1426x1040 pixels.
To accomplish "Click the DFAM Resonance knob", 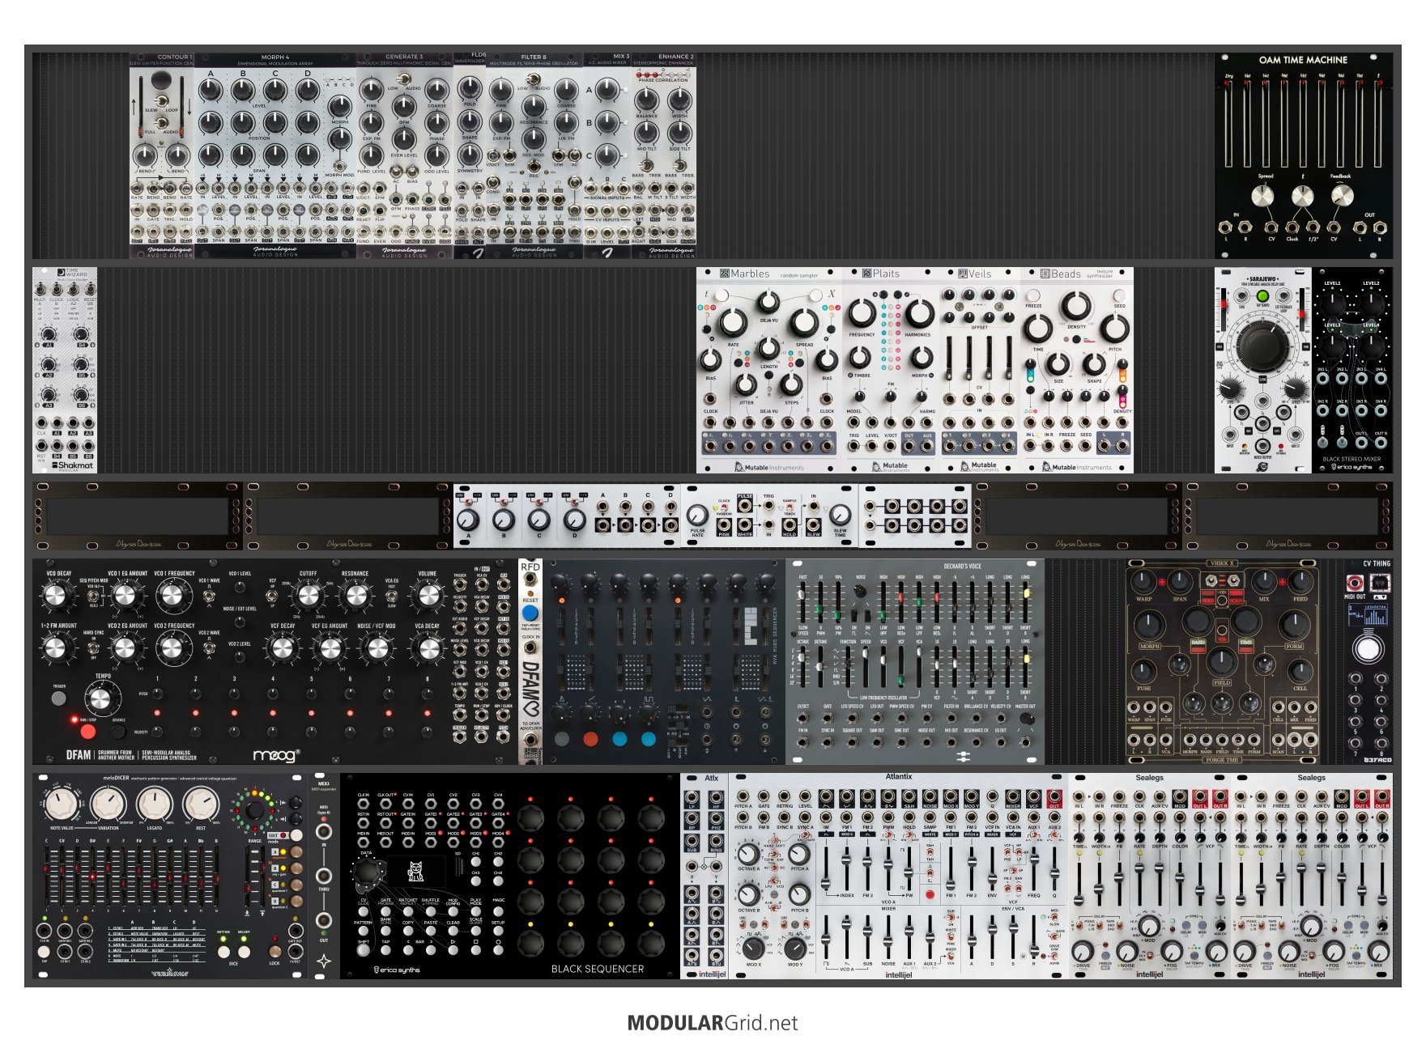I will (355, 596).
